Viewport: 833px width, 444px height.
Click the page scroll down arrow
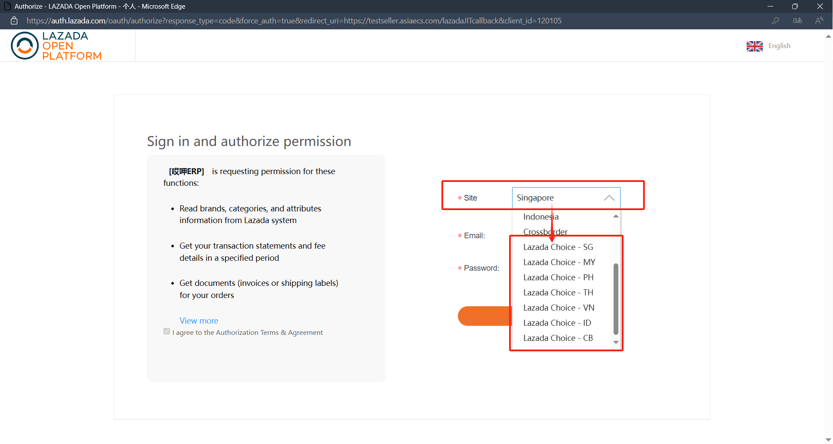(828, 439)
